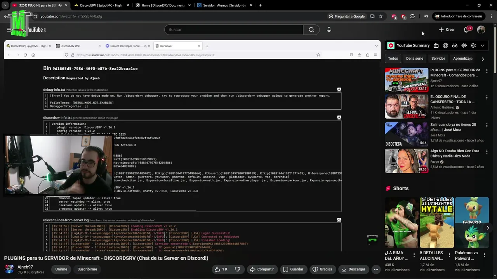Open the Comandos para servidor video thumbnail
Viewport: 497px width, 279px height.
pos(407,80)
